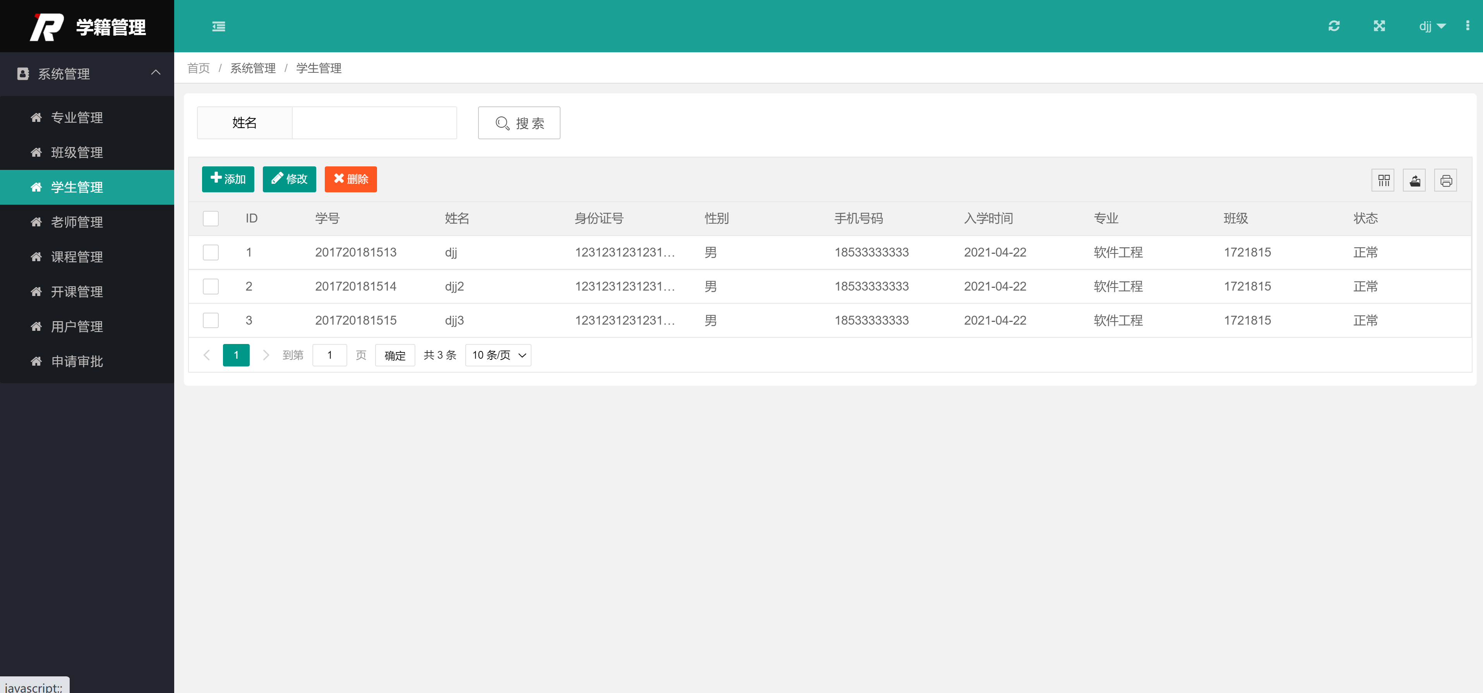This screenshot has height=693, width=1483.
Task: Click inside the 姓名 search input field
Action: 374,123
